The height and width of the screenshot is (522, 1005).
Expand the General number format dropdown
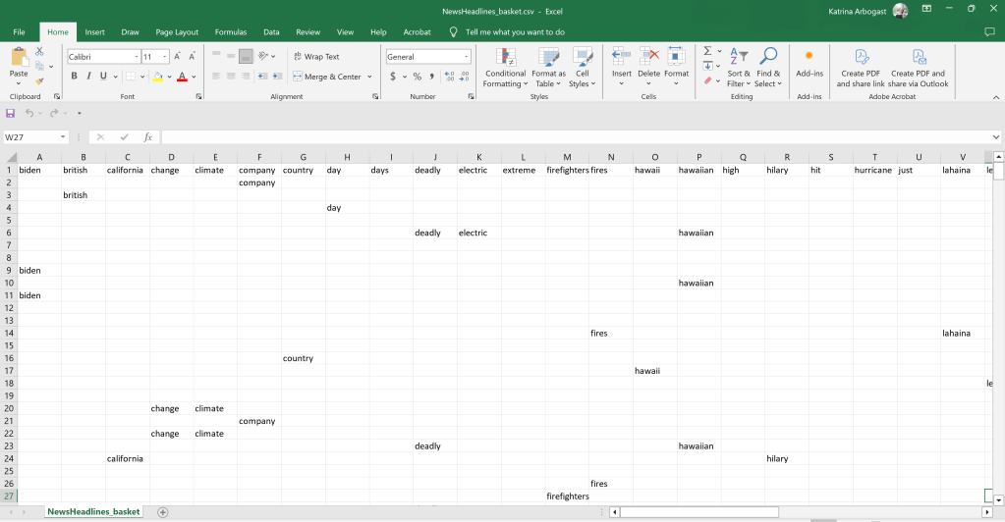click(x=466, y=57)
